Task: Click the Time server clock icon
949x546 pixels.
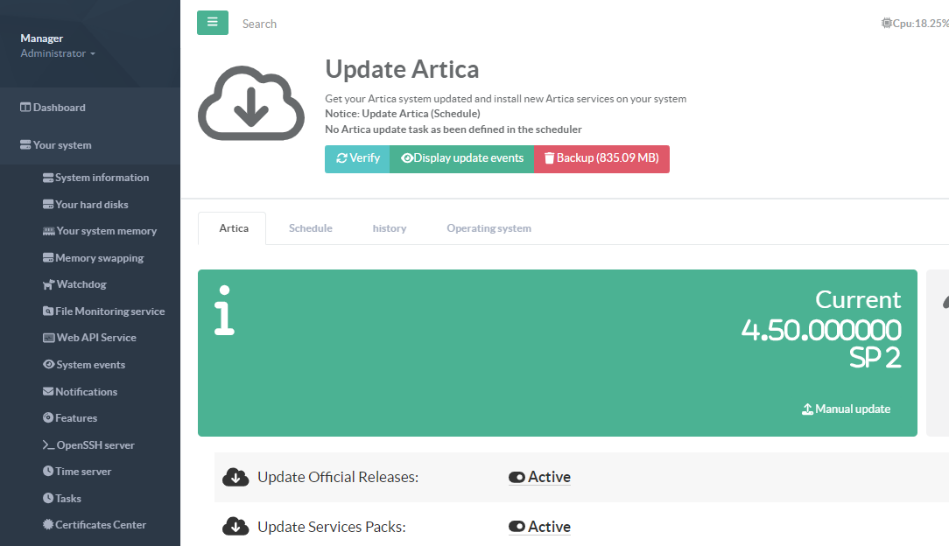Action: 49,472
